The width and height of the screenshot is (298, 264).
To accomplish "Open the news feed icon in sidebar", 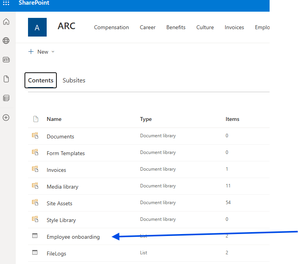I will 6,60.
